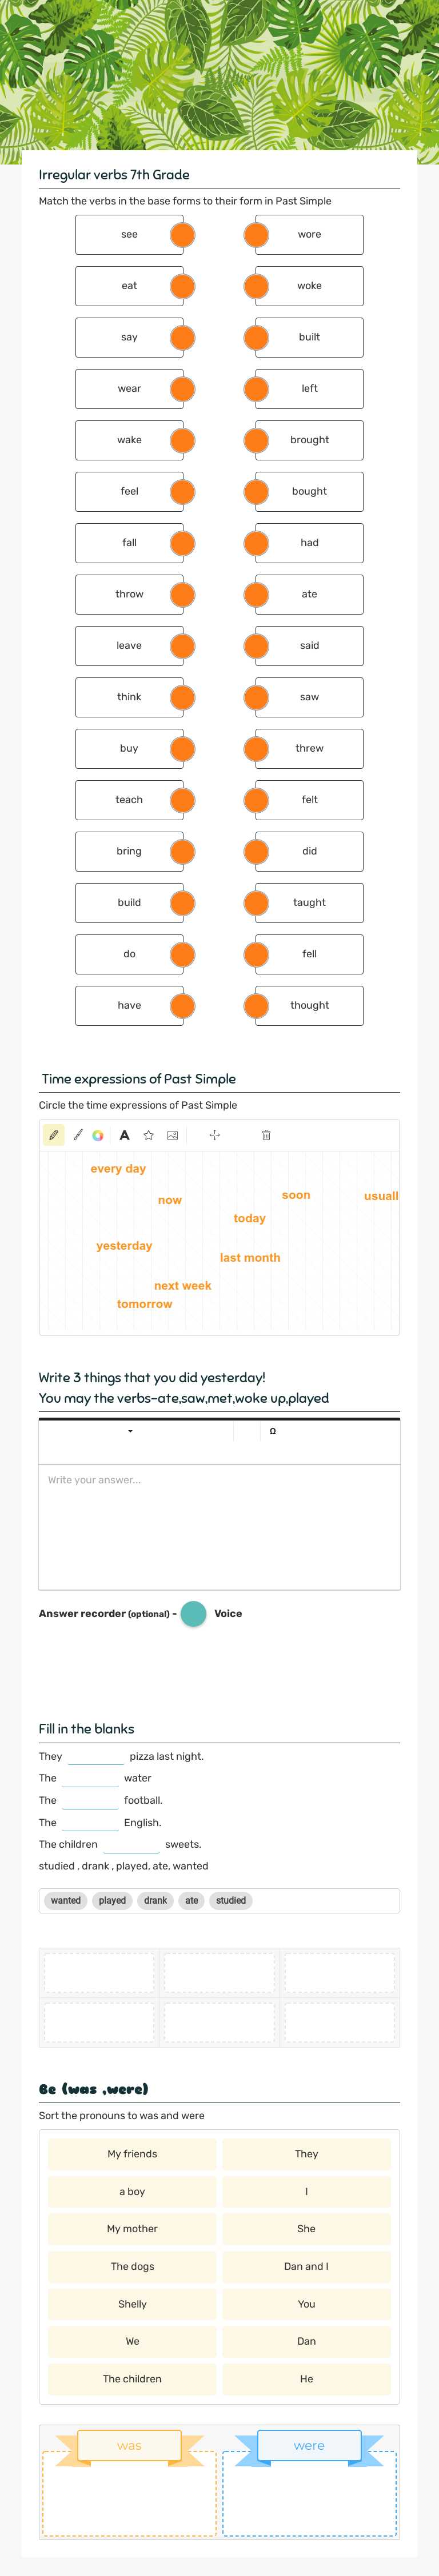The height and width of the screenshot is (2576, 439).
Task: Select the 'drank' word from the word bank
Action: (x=154, y=1900)
